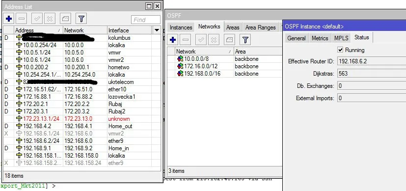Open the Address List column dropdown arrow
Image resolution: width=406 pixels, height=191 pixels.
pyautogui.click(x=157, y=30)
